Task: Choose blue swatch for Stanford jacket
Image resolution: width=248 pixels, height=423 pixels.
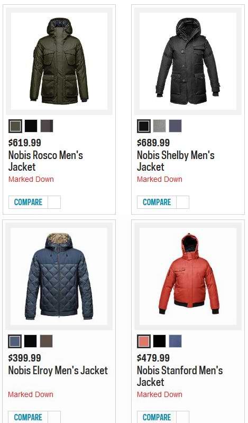Action: pyautogui.click(x=176, y=341)
